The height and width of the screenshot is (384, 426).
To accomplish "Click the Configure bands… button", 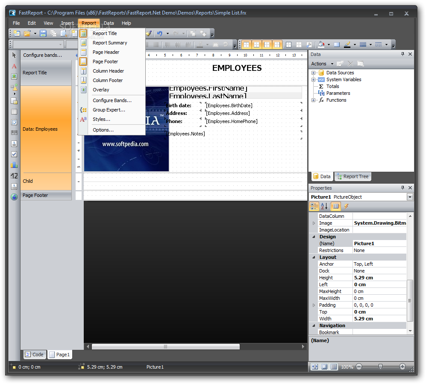I will pos(42,55).
